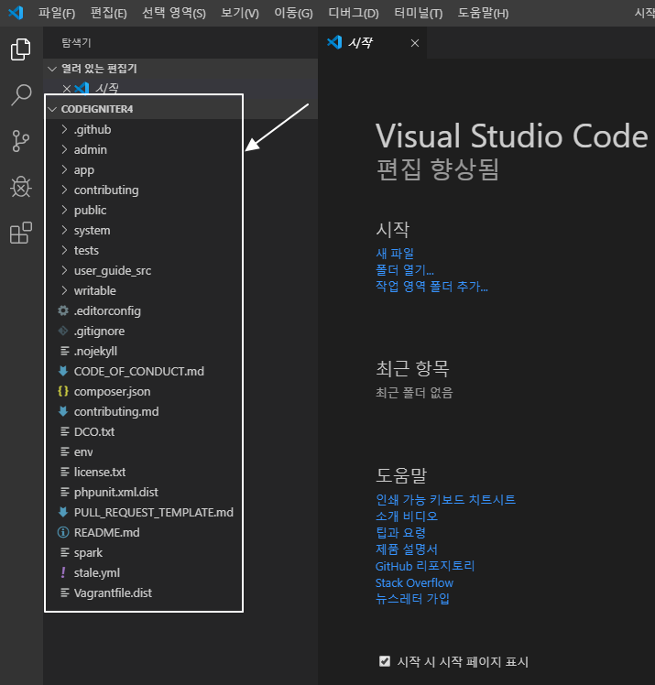Open the 도움말(H) menu
The width and height of the screenshot is (655, 685).
pyautogui.click(x=483, y=13)
